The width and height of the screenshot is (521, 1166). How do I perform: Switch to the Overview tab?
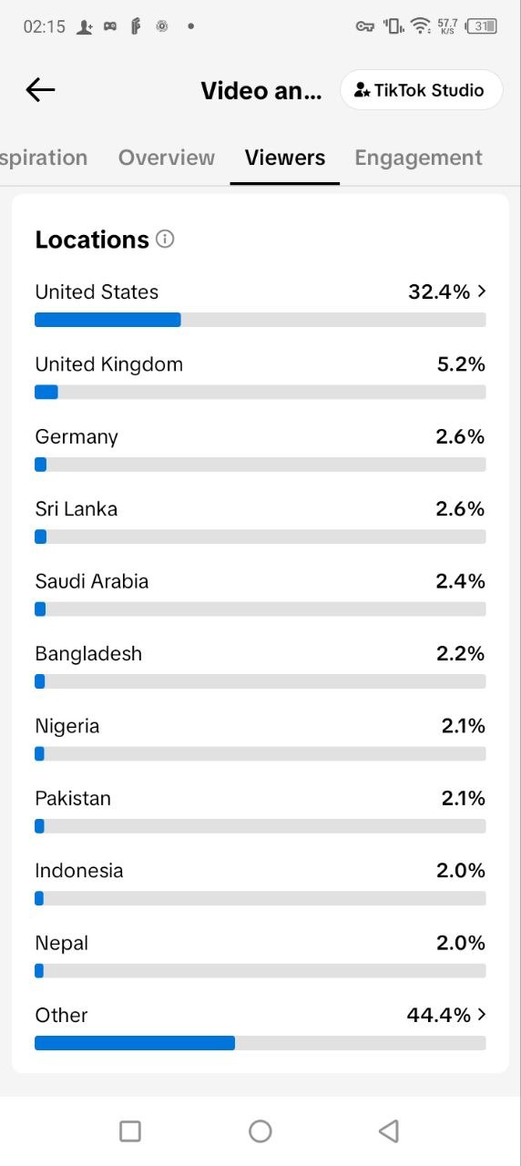click(167, 158)
